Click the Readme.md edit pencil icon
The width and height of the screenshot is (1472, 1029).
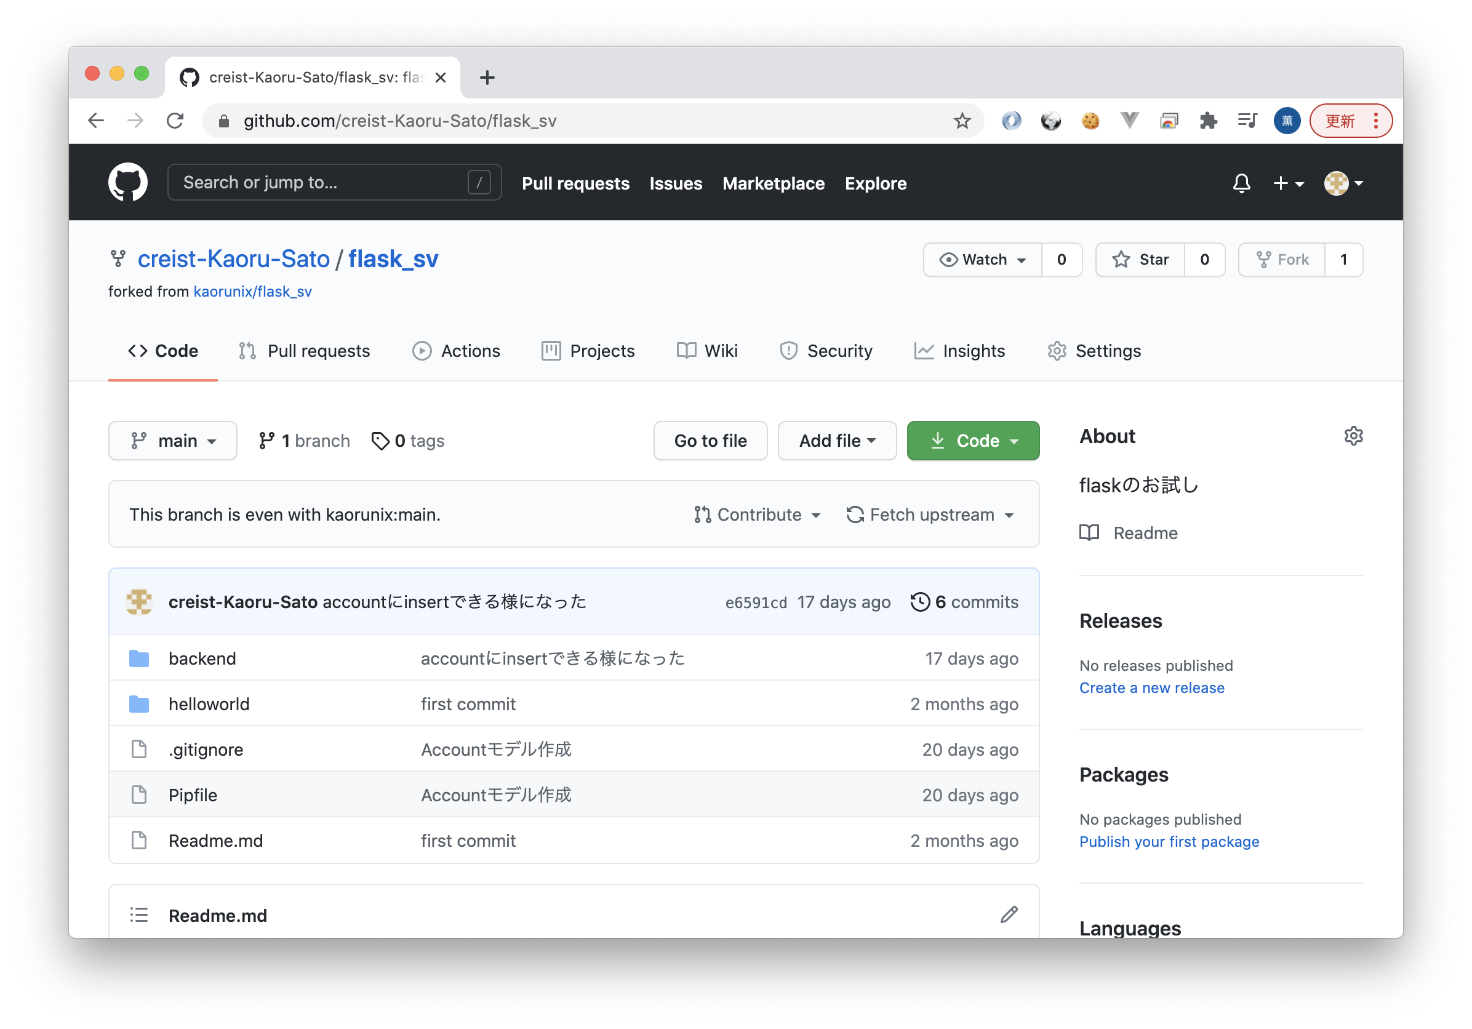1009,915
